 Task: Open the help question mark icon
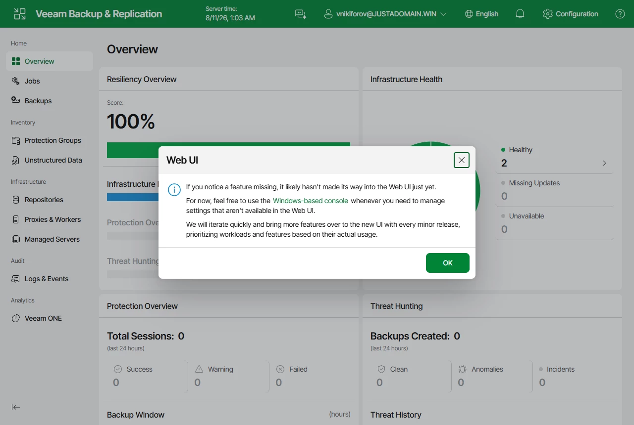(620, 14)
